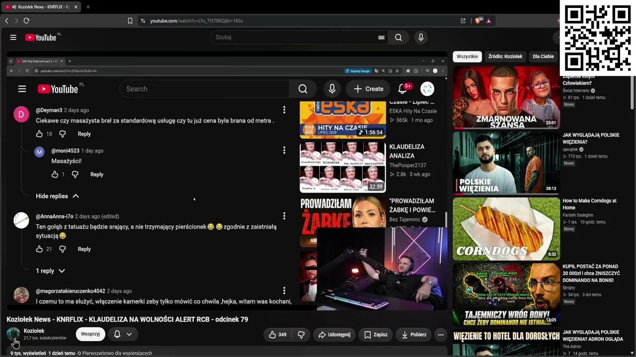The image size is (636, 357).
Task: Share the video via Udostępnij
Action: pyautogui.click(x=334, y=335)
